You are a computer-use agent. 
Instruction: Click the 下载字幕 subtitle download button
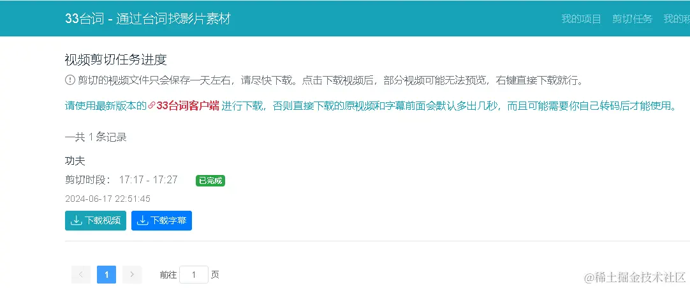point(161,220)
